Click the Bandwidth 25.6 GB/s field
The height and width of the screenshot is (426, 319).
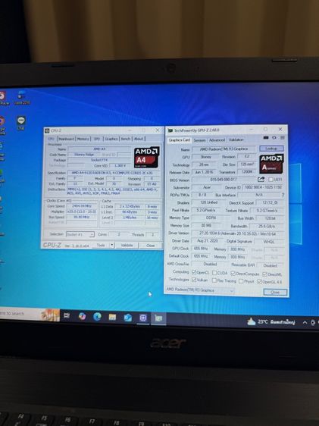click(x=267, y=226)
